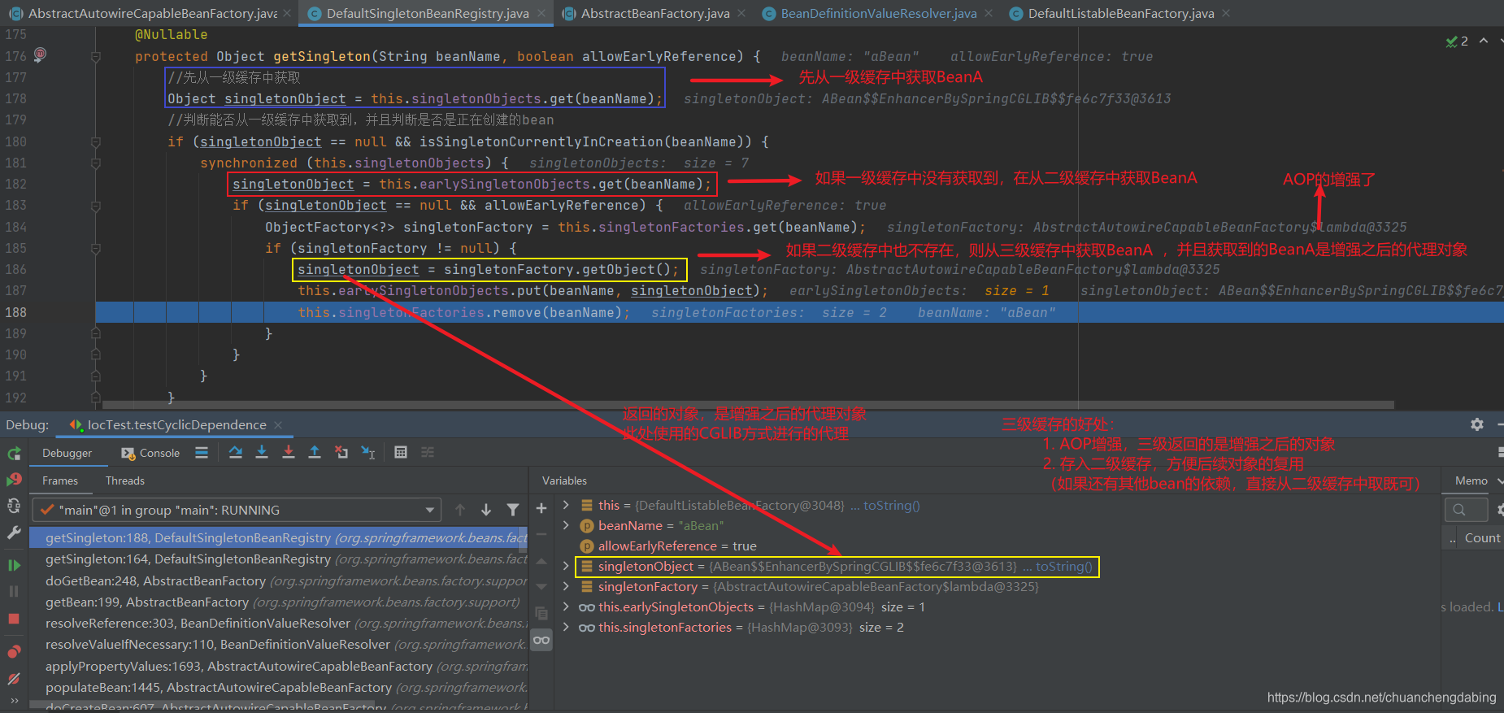Click the Drop Frame icon
The width and height of the screenshot is (1504, 713).
341,452
